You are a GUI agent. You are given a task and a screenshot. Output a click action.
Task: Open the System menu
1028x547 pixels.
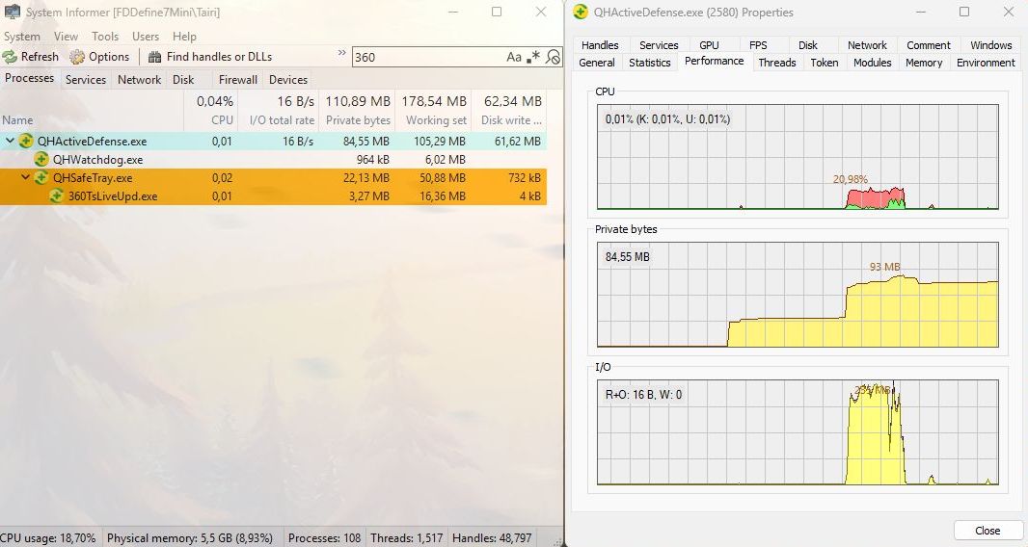(x=21, y=37)
